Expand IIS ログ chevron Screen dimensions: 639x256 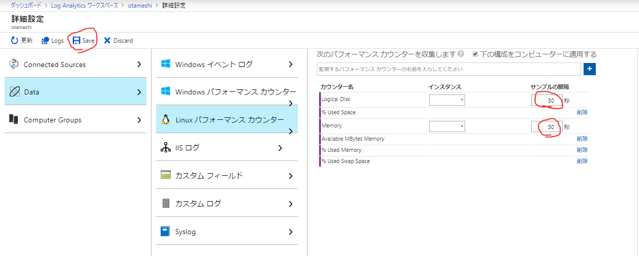[x=280, y=148]
